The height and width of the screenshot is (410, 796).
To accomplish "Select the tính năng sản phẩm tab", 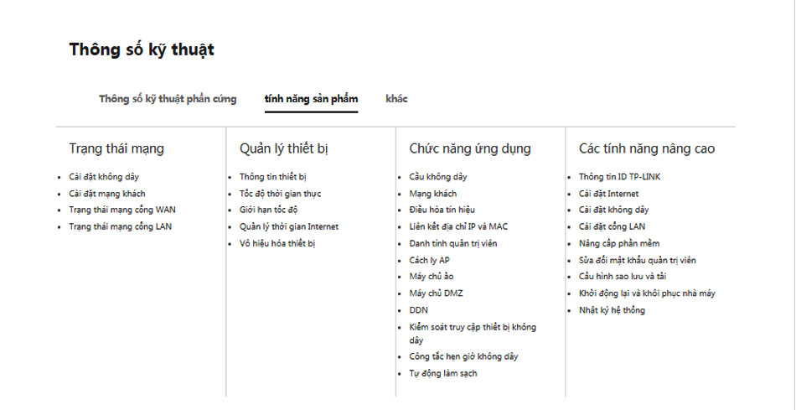I will tap(311, 99).
